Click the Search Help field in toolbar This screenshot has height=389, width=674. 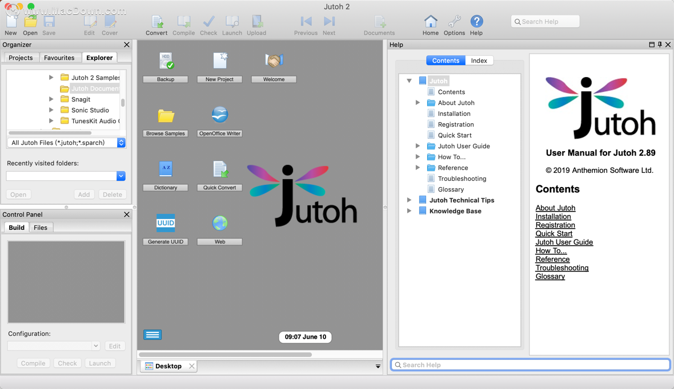[545, 22]
